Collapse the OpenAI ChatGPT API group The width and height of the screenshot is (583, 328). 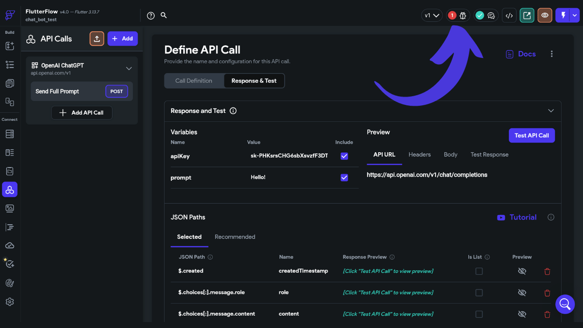[x=129, y=69]
